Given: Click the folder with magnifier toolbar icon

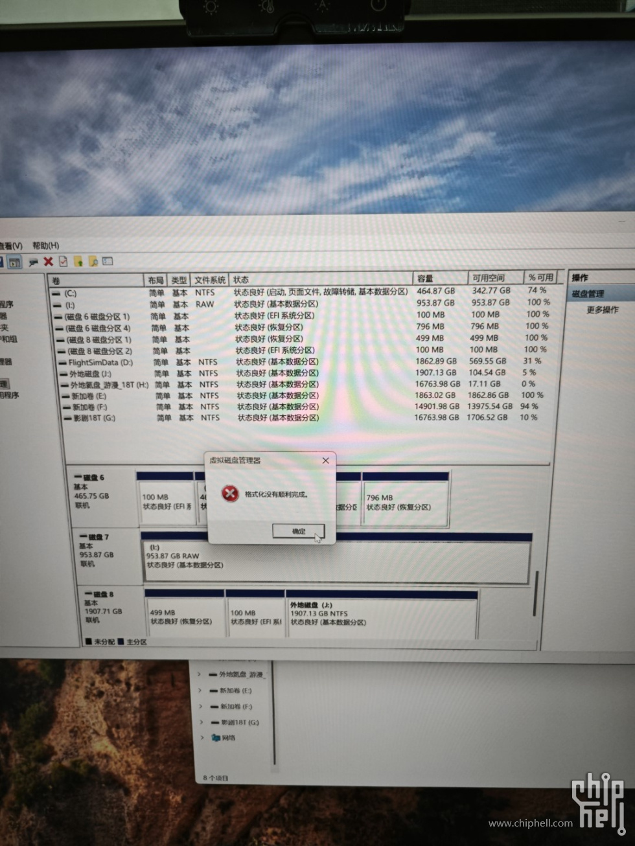Looking at the screenshot, I should click(93, 262).
